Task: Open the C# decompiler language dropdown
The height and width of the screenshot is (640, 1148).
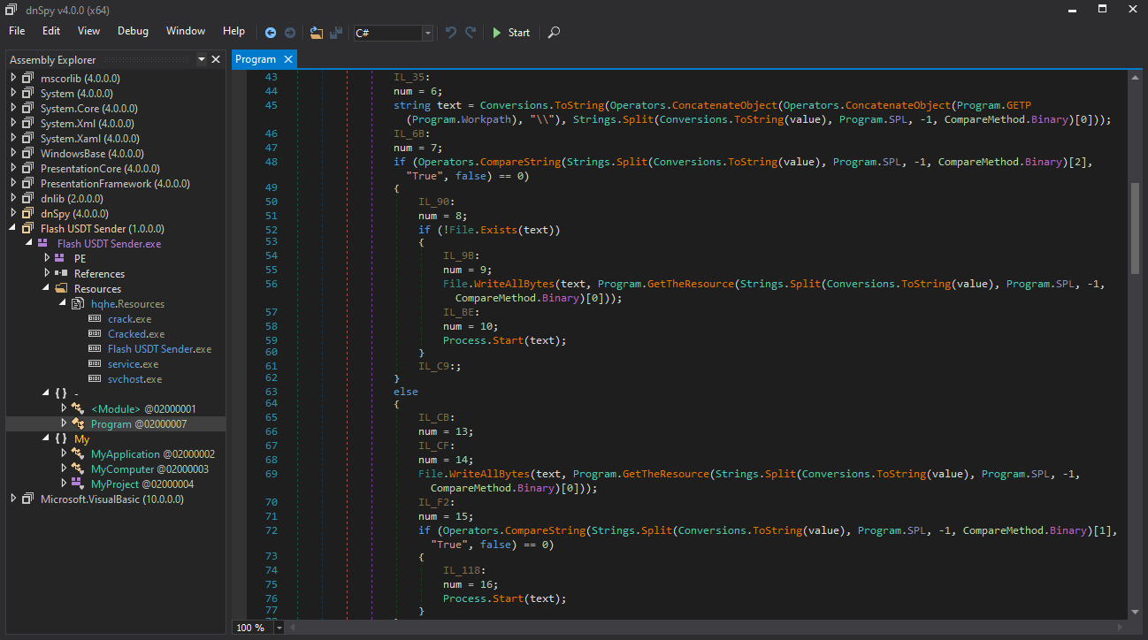Action: (x=427, y=33)
